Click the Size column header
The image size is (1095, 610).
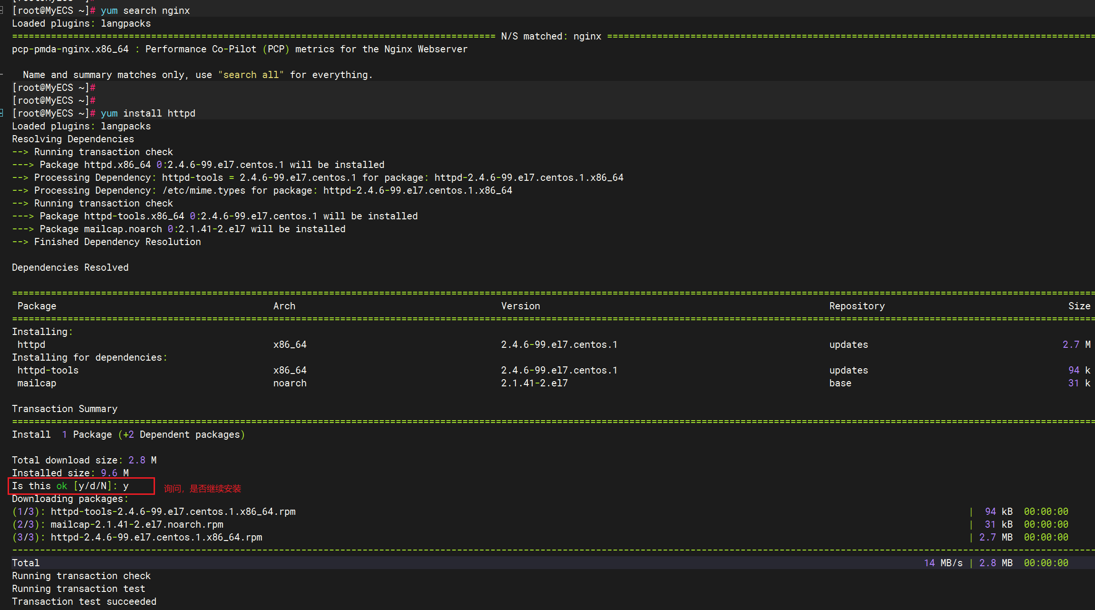tap(1079, 306)
